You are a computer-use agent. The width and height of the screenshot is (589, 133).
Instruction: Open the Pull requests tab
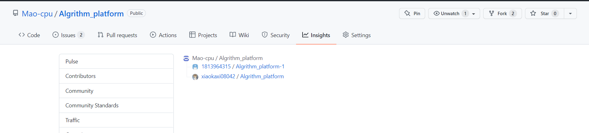[117, 35]
